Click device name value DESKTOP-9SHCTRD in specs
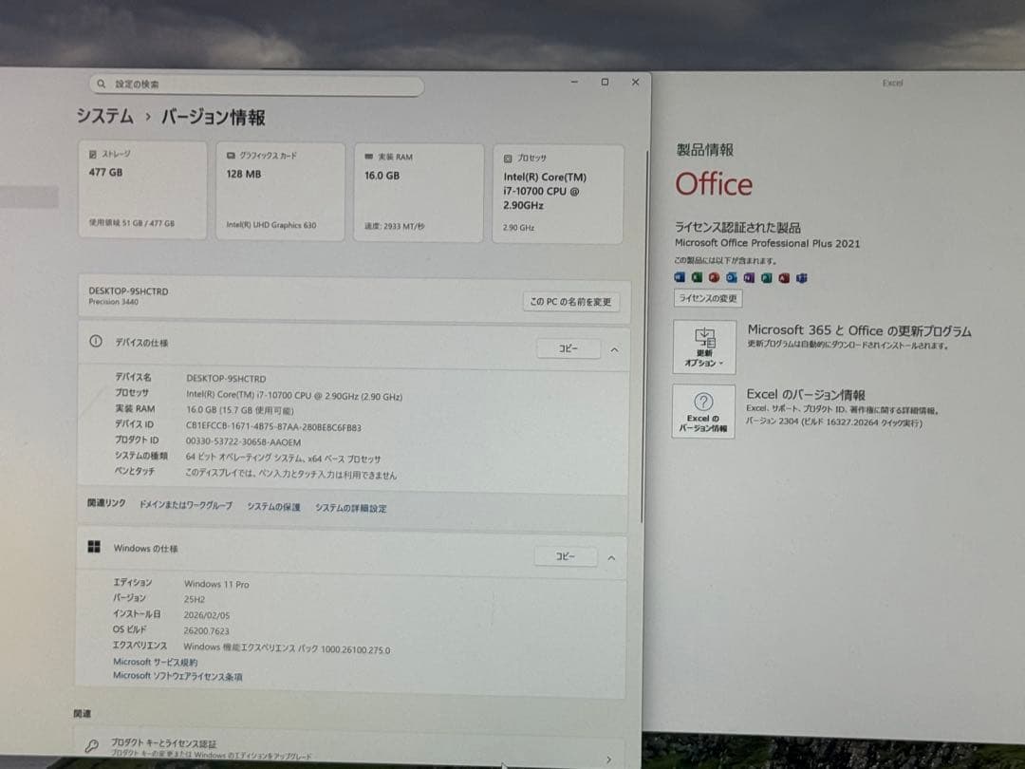Screen dimensions: 1025x769 click(226, 379)
